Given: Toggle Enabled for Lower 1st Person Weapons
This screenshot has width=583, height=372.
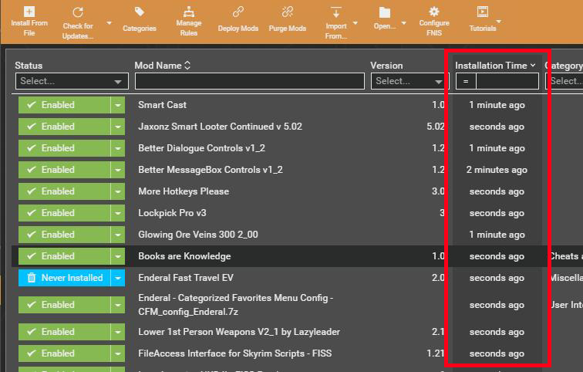Looking at the screenshot, I should tap(64, 332).
